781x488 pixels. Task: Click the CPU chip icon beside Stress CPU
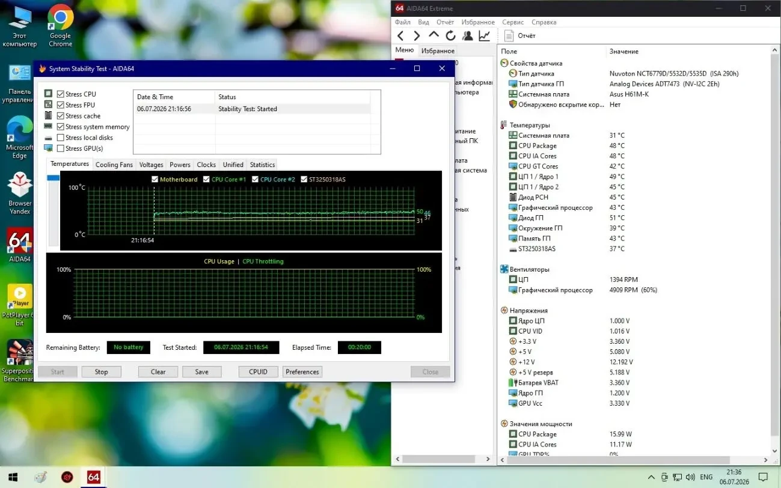click(48, 94)
